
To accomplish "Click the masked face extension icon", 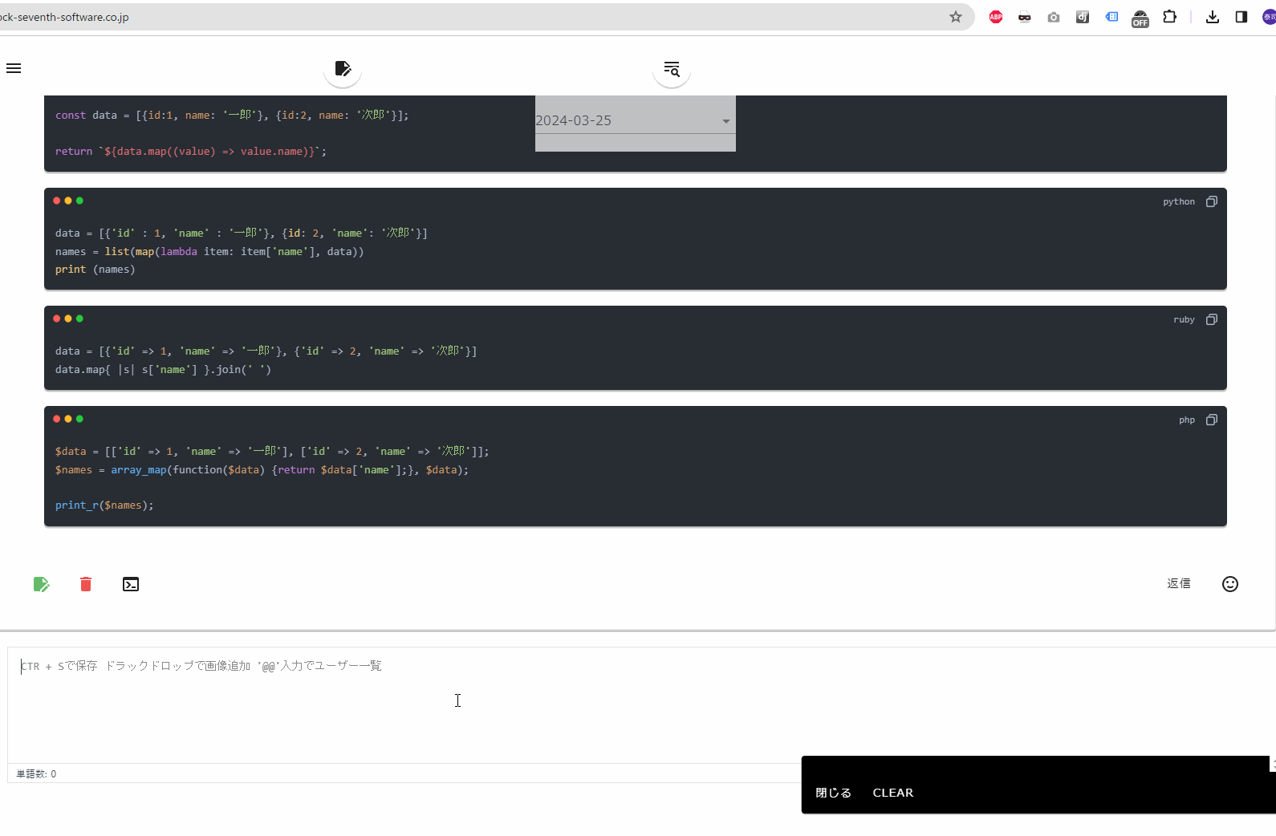I will click(1025, 17).
